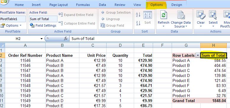Click cell with total €86.75

[143, 106]
